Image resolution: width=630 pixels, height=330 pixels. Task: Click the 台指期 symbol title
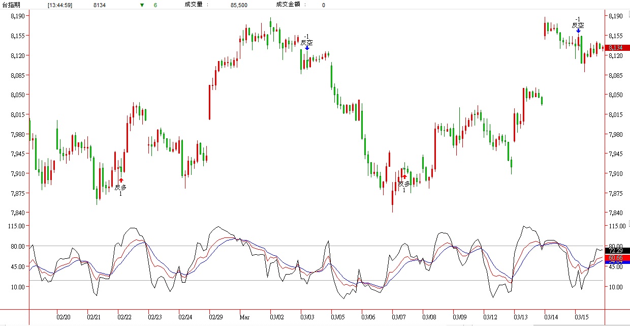[11, 5]
